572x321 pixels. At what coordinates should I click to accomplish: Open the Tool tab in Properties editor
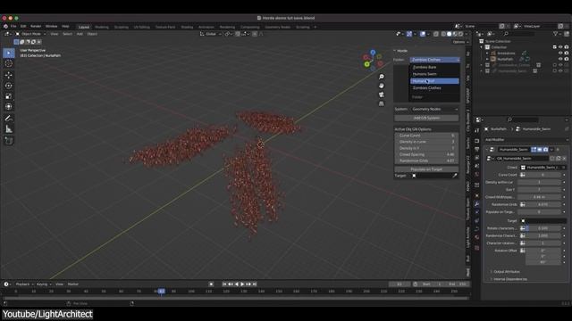pyautogui.click(x=476, y=130)
